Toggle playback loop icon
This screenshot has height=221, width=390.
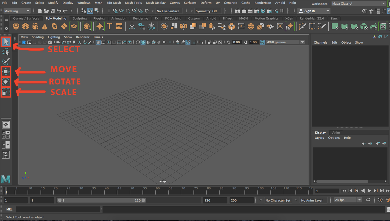(368, 200)
